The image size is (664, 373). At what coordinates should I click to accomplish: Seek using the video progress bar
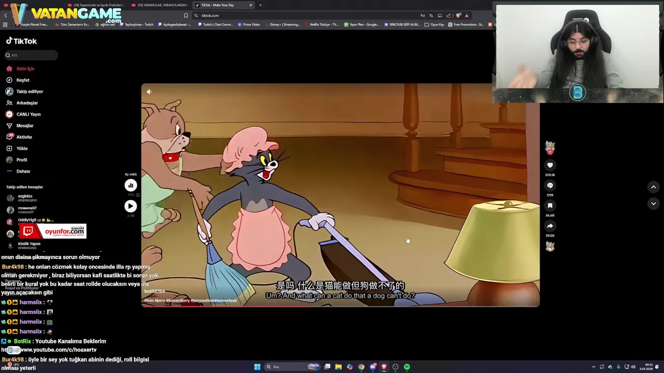coord(340,306)
